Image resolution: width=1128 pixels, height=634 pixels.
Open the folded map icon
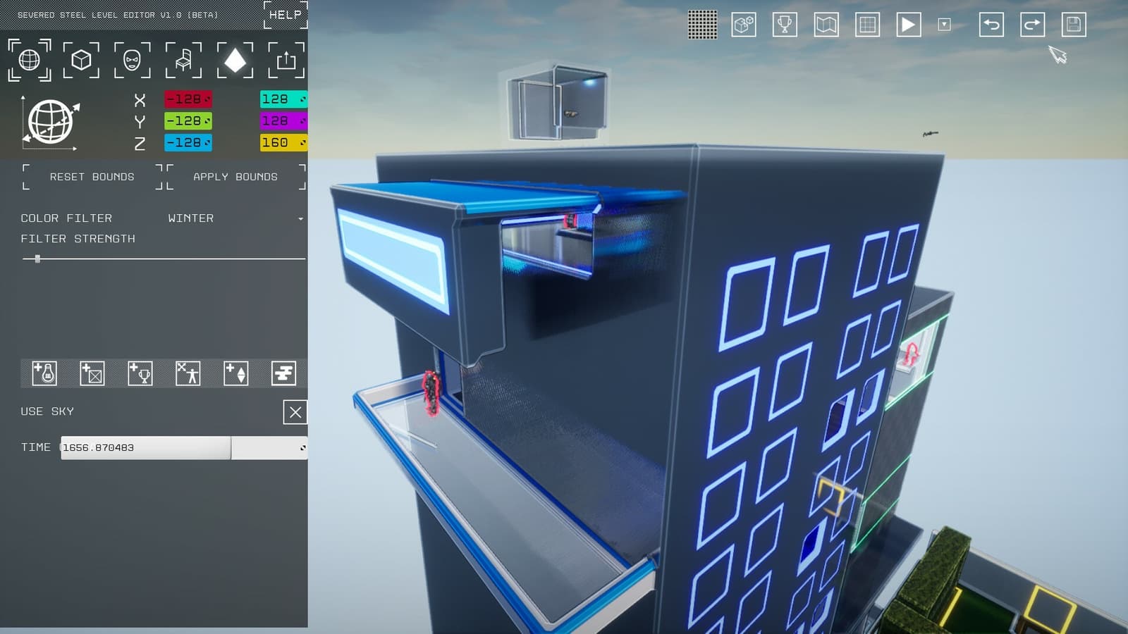pyautogui.click(x=826, y=25)
